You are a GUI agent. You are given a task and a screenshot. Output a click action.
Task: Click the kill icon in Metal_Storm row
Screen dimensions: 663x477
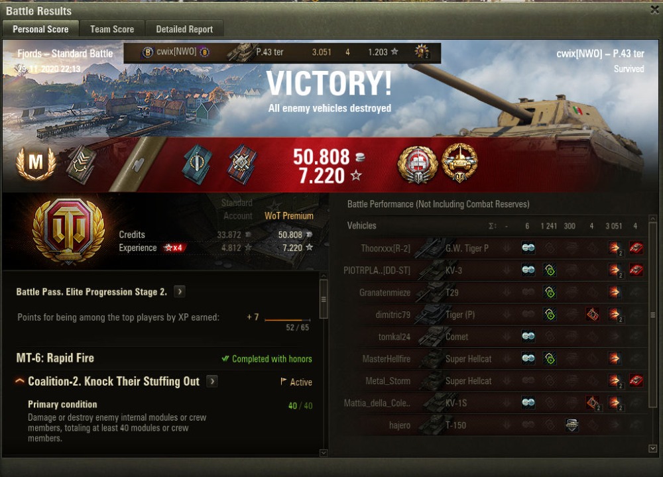coord(636,381)
